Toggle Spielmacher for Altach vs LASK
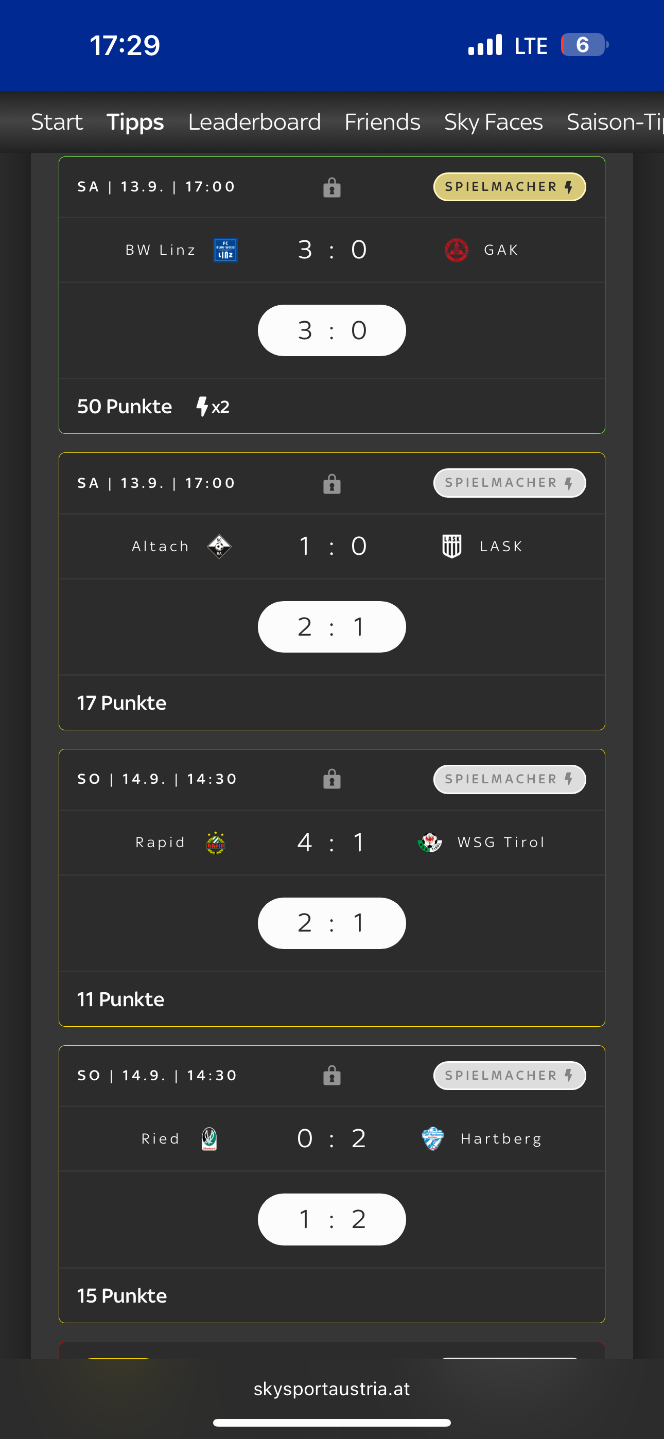This screenshot has width=664, height=1439. pyautogui.click(x=510, y=483)
